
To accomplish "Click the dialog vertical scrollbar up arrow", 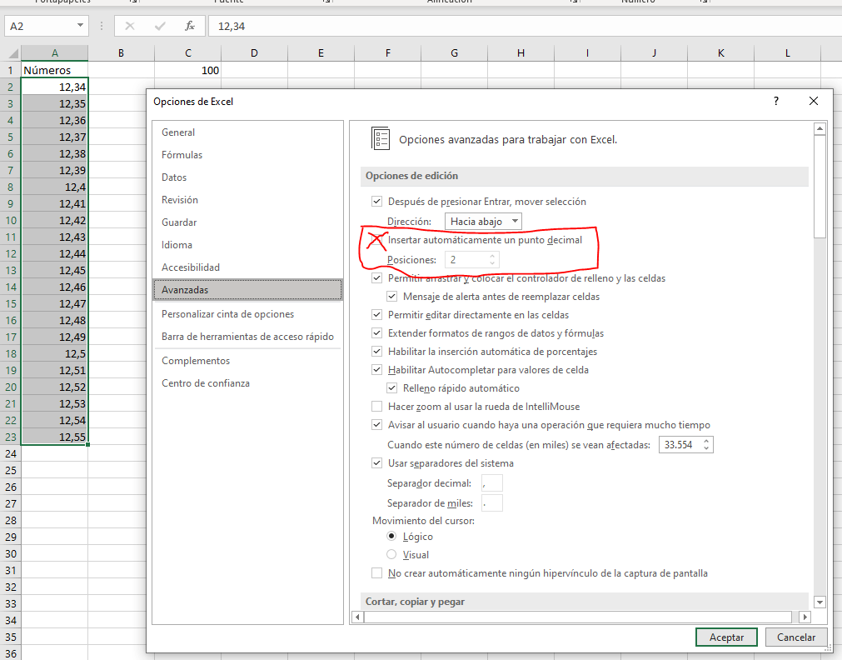I will pos(820,128).
